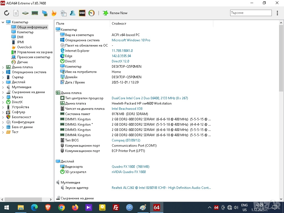The image size is (284, 213).
Task: Open the CPU chip toolbar icon
Action: (25, 13)
